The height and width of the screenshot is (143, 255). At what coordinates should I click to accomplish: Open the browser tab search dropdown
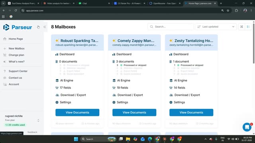click(x=3, y=3)
